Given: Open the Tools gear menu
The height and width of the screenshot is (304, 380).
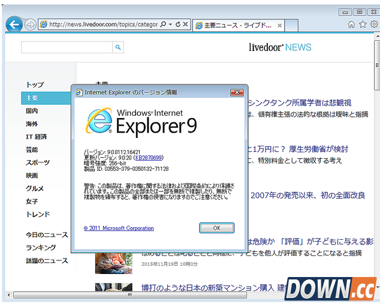Looking at the screenshot, I should (373, 25).
